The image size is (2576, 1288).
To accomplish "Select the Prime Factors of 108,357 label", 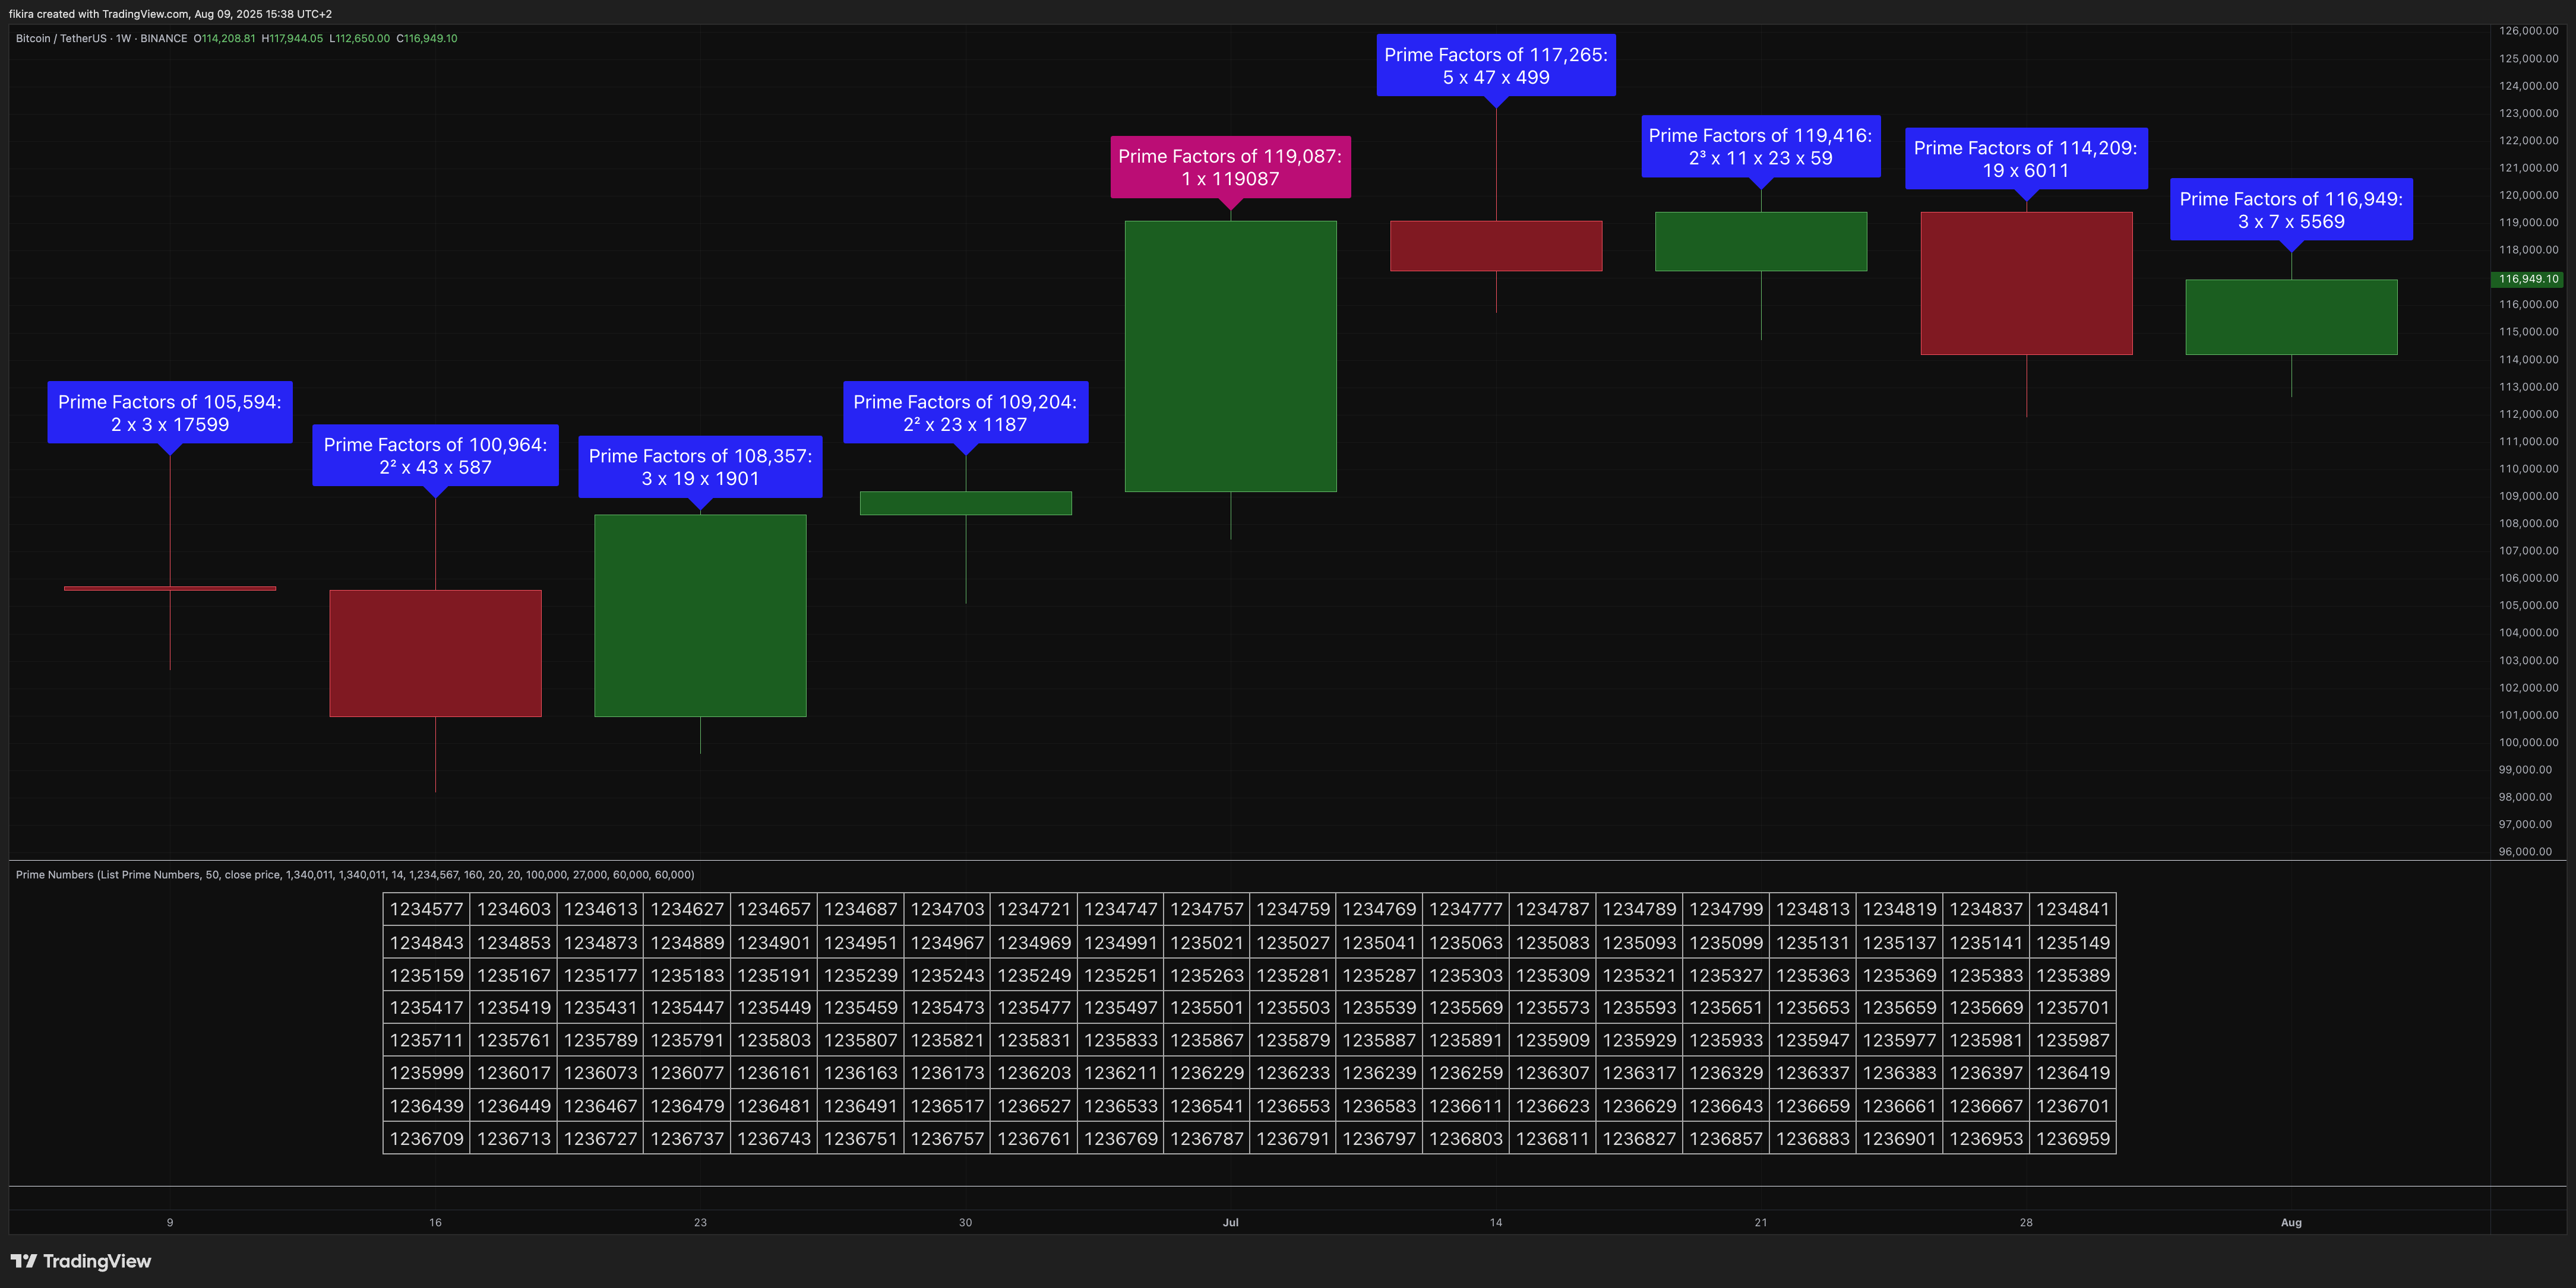I will tap(700, 467).
